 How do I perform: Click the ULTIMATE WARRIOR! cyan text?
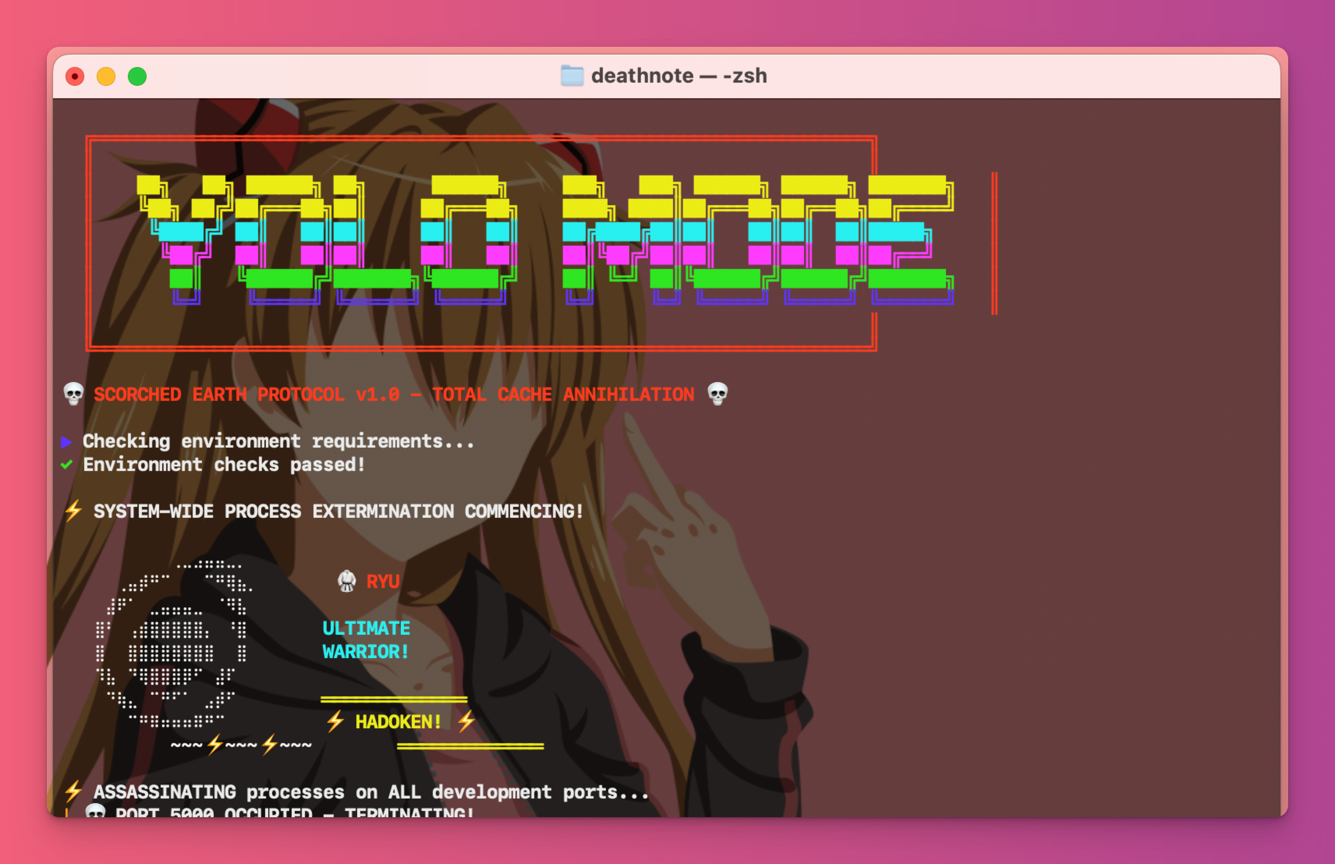[x=366, y=640]
